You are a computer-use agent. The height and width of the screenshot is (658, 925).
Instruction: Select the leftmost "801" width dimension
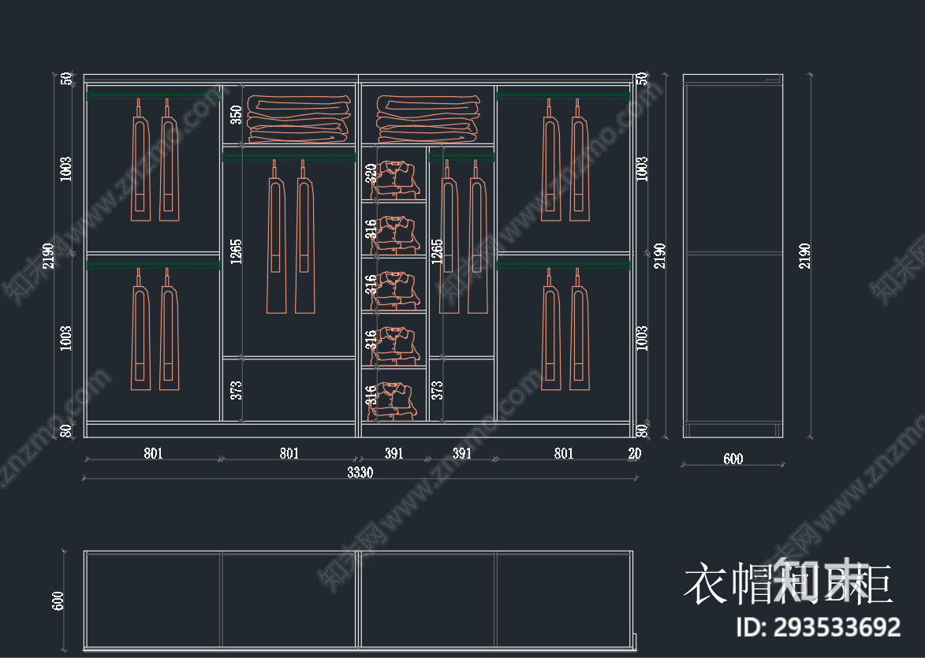153,453
